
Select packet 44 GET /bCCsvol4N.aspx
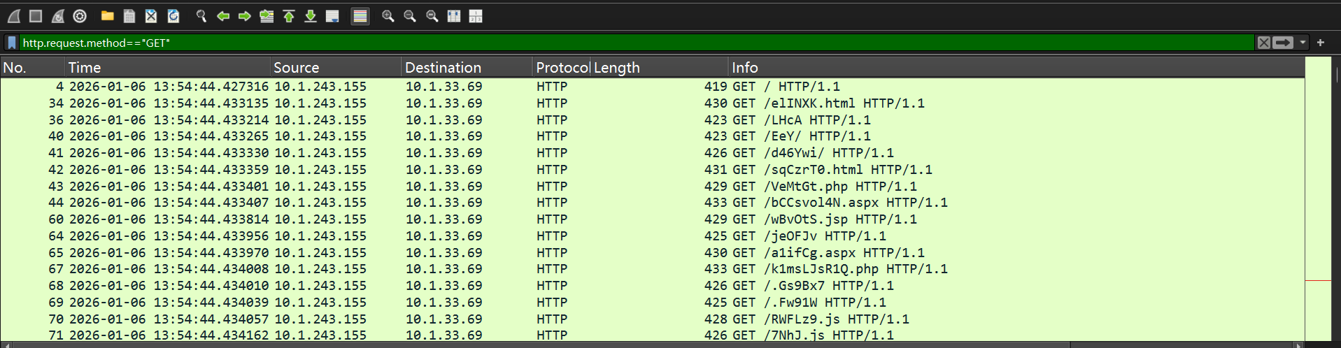(652, 203)
